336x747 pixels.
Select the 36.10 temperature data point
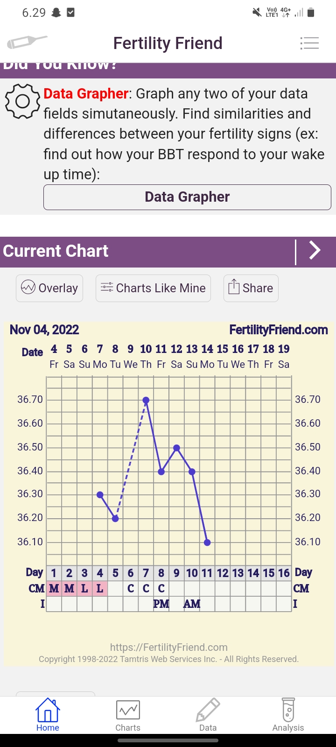pyautogui.click(x=207, y=543)
